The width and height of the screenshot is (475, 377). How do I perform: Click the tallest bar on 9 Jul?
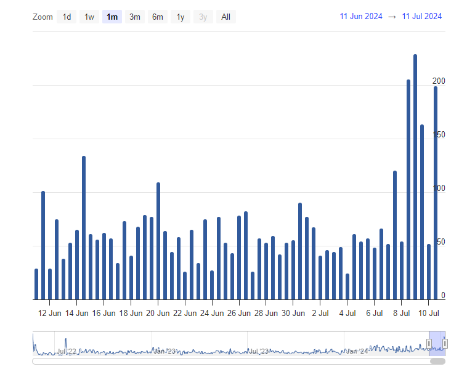415,177
